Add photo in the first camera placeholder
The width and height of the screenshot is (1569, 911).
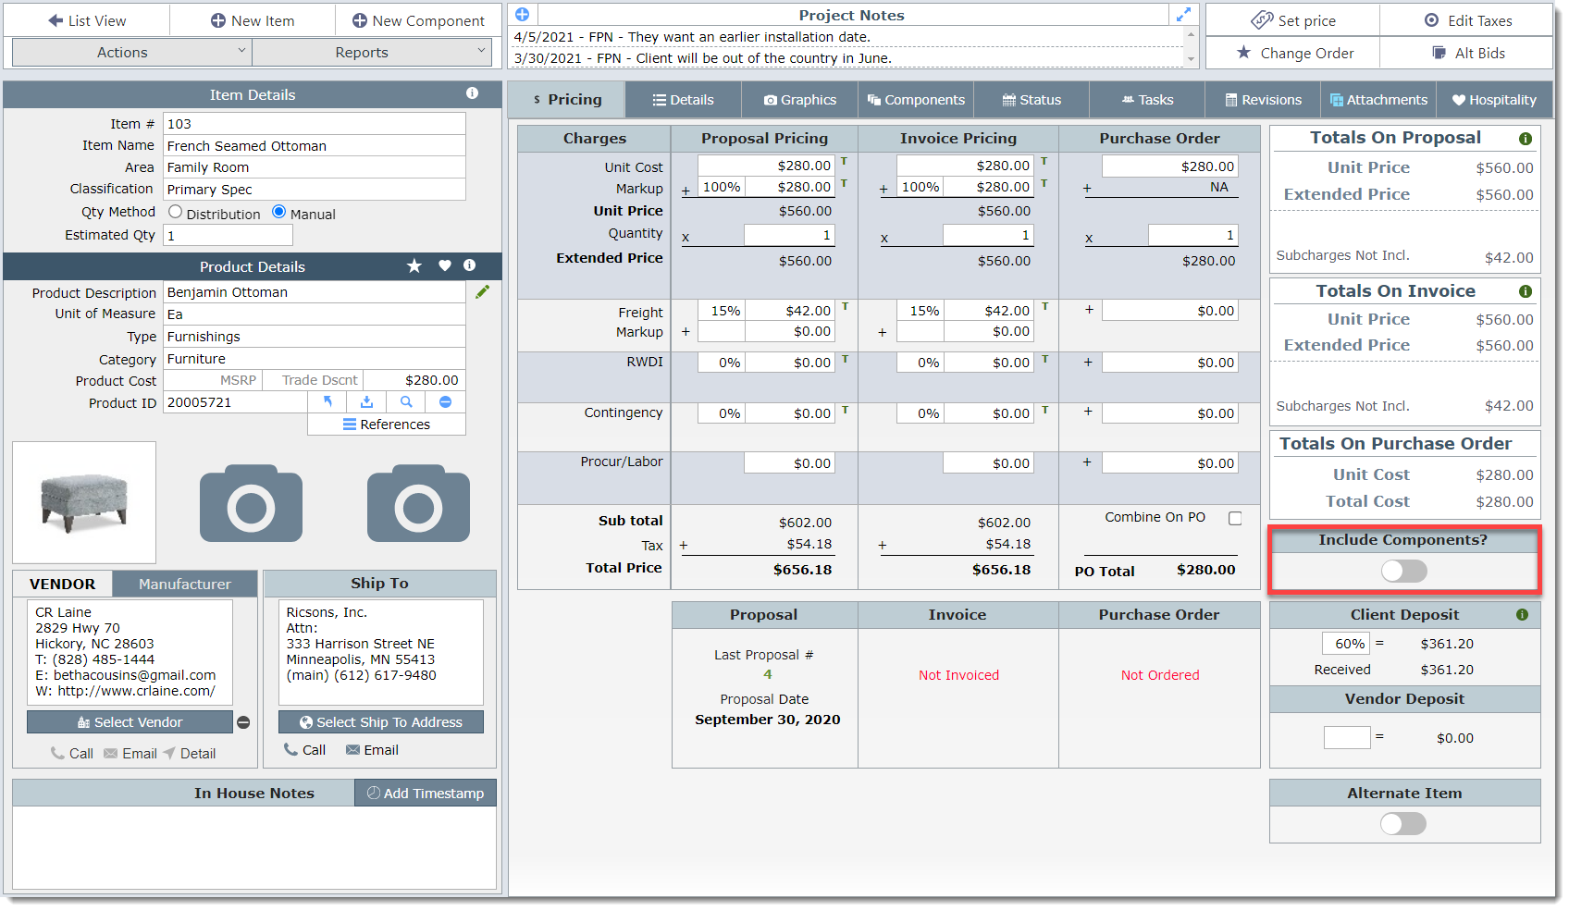(x=252, y=503)
